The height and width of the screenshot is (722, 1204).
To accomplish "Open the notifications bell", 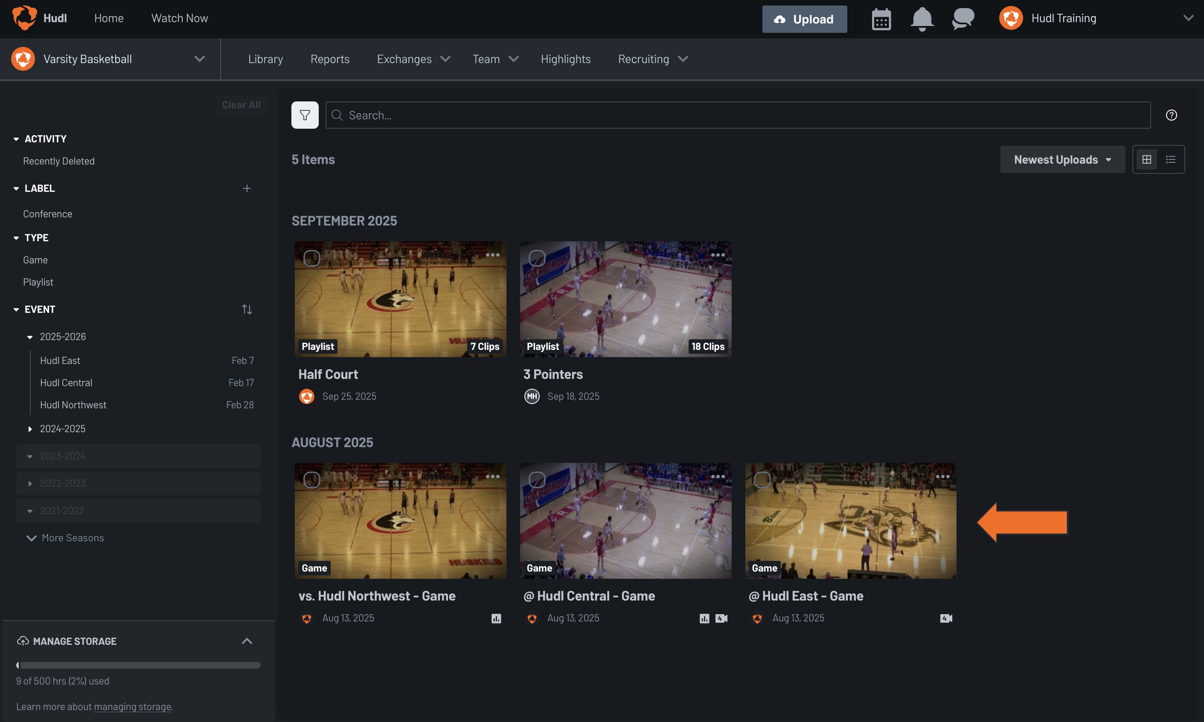I will pos(922,19).
